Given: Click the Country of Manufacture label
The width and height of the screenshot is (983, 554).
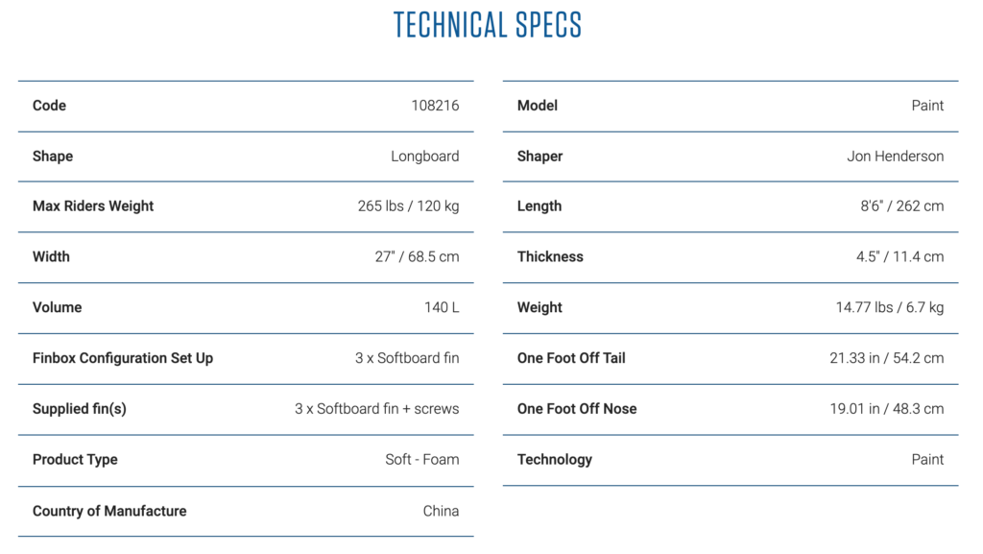Looking at the screenshot, I should 109,511.
